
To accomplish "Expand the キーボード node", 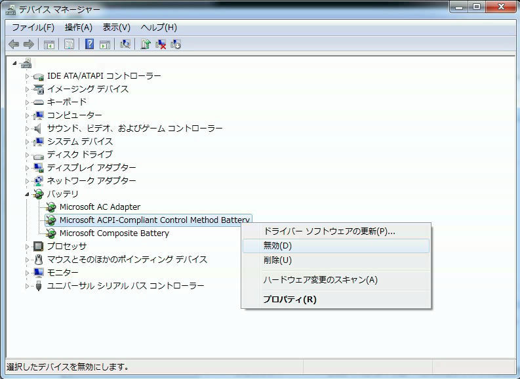I will point(27,102).
